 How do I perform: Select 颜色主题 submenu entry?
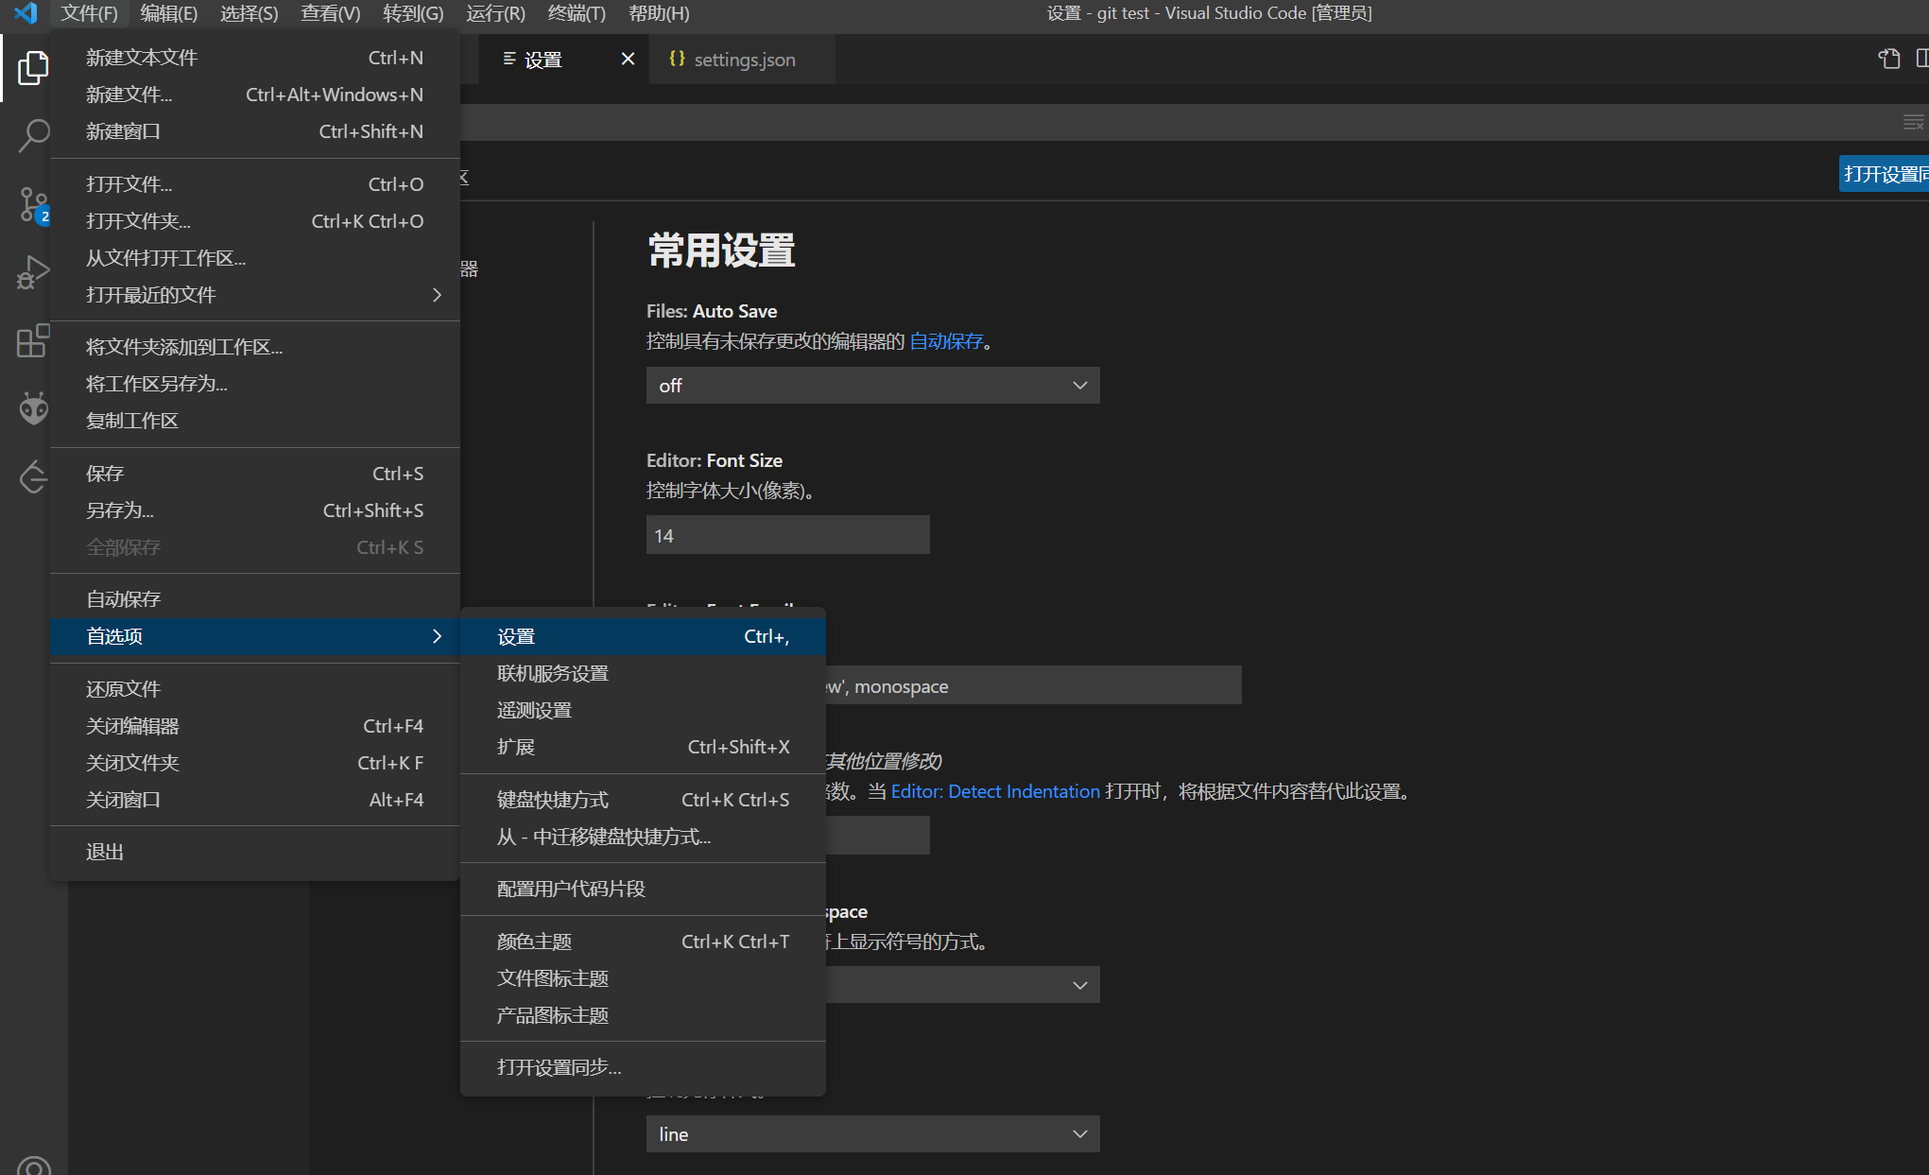coord(643,942)
